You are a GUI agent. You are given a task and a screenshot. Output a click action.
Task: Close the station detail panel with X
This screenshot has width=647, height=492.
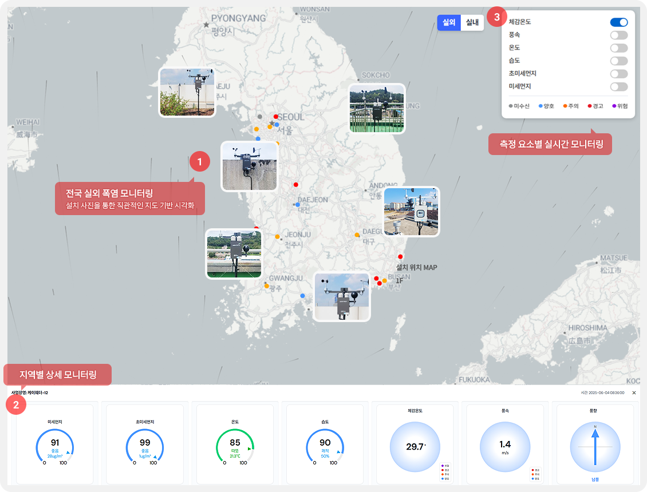634,392
